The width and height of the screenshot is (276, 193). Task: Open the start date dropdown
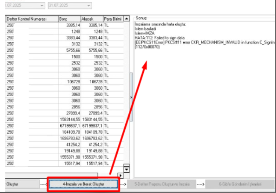[x=42, y=6]
